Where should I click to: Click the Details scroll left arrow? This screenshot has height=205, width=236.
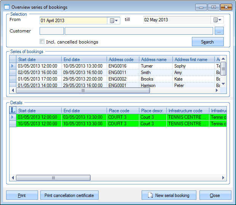(x=13, y=178)
